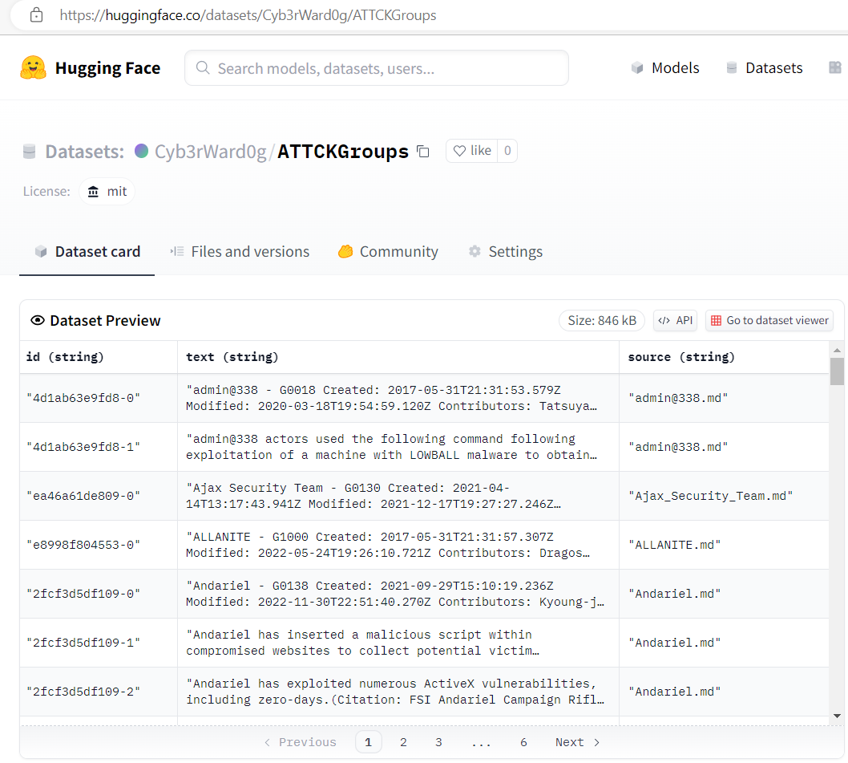Click the mit license tag
This screenshot has height=763, width=848.
pos(107,192)
